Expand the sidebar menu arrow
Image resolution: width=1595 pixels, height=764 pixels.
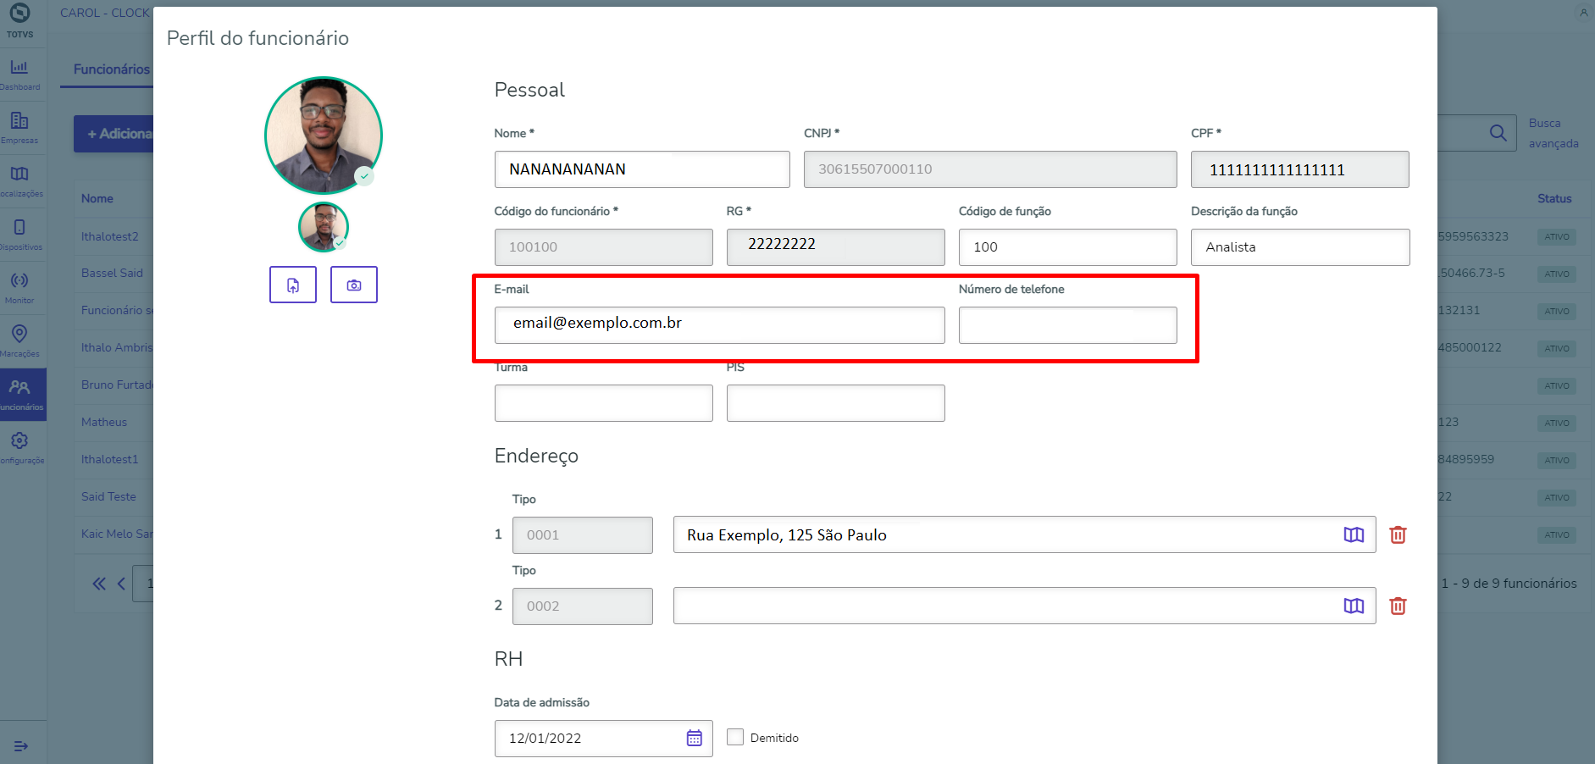coord(21,746)
